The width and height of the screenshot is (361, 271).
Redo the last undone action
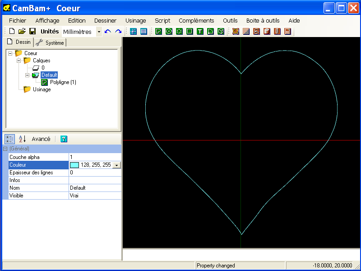click(x=118, y=31)
